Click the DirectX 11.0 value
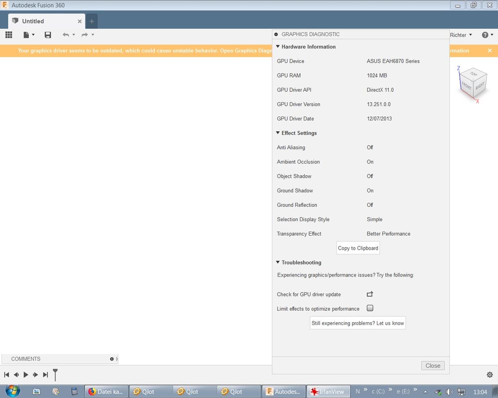This screenshot has width=498, height=398. pyautogui.click(x=380, y=90)
